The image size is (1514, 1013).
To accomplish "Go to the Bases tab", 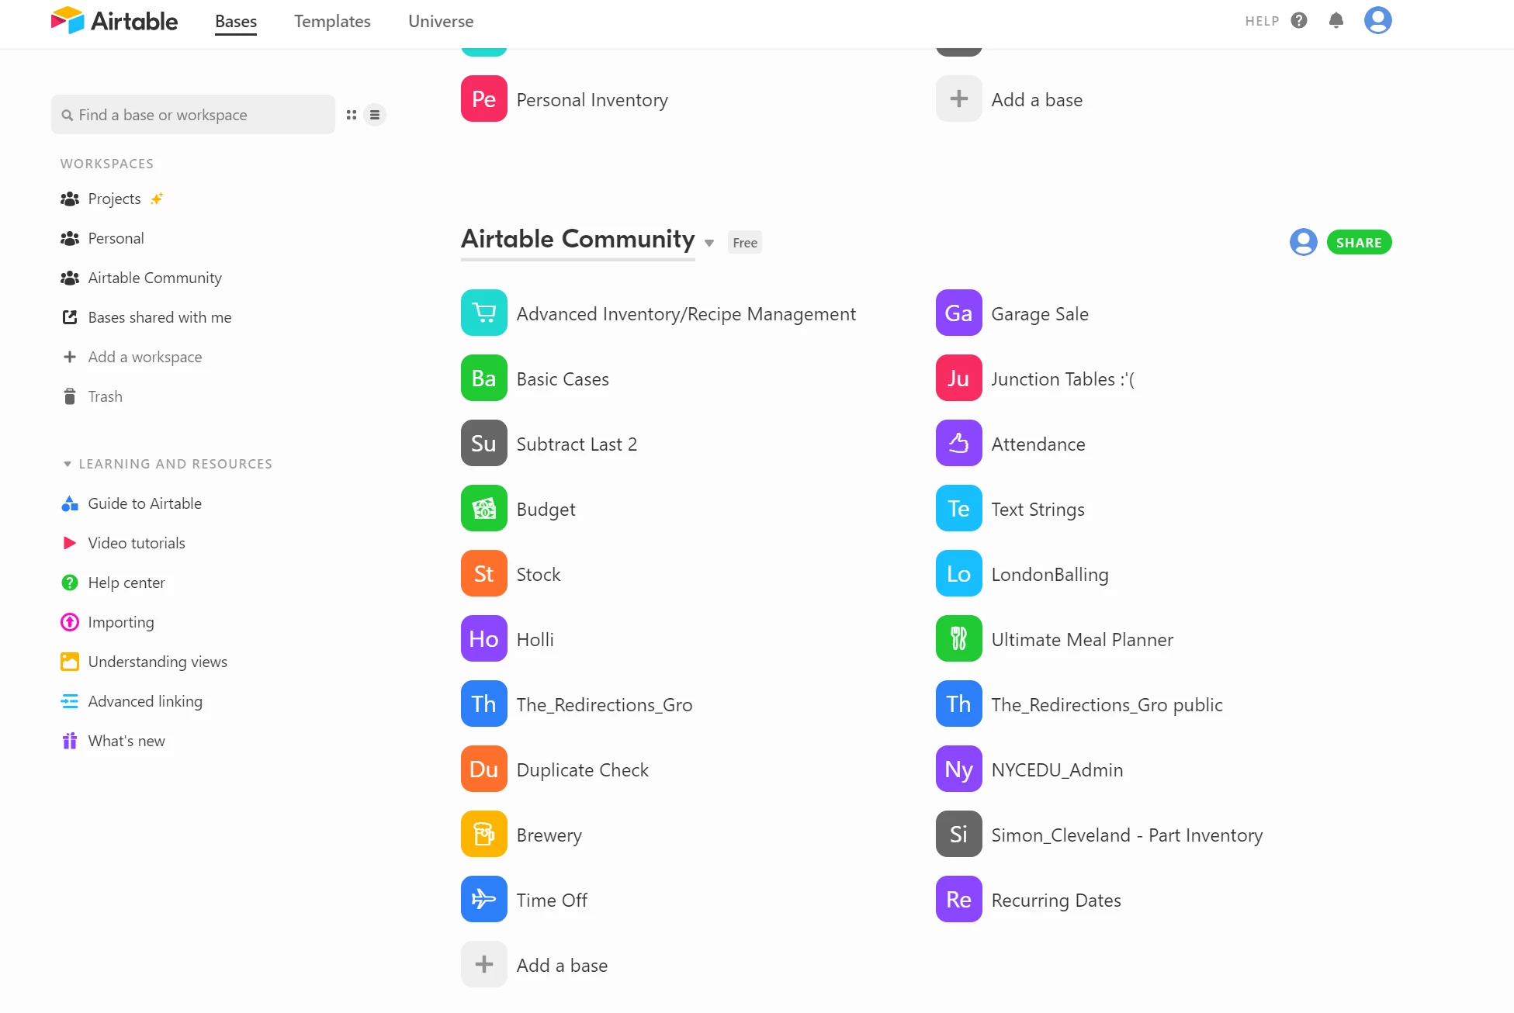I will point(236,22).
